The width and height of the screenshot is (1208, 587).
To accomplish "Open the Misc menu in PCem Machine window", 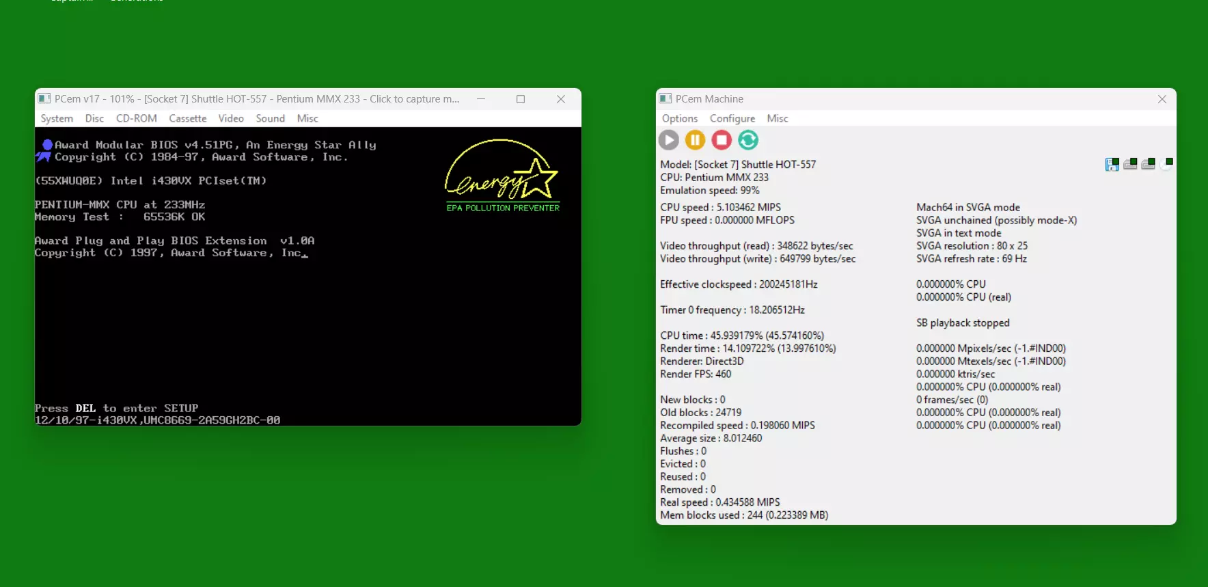I will coord(778,118).
